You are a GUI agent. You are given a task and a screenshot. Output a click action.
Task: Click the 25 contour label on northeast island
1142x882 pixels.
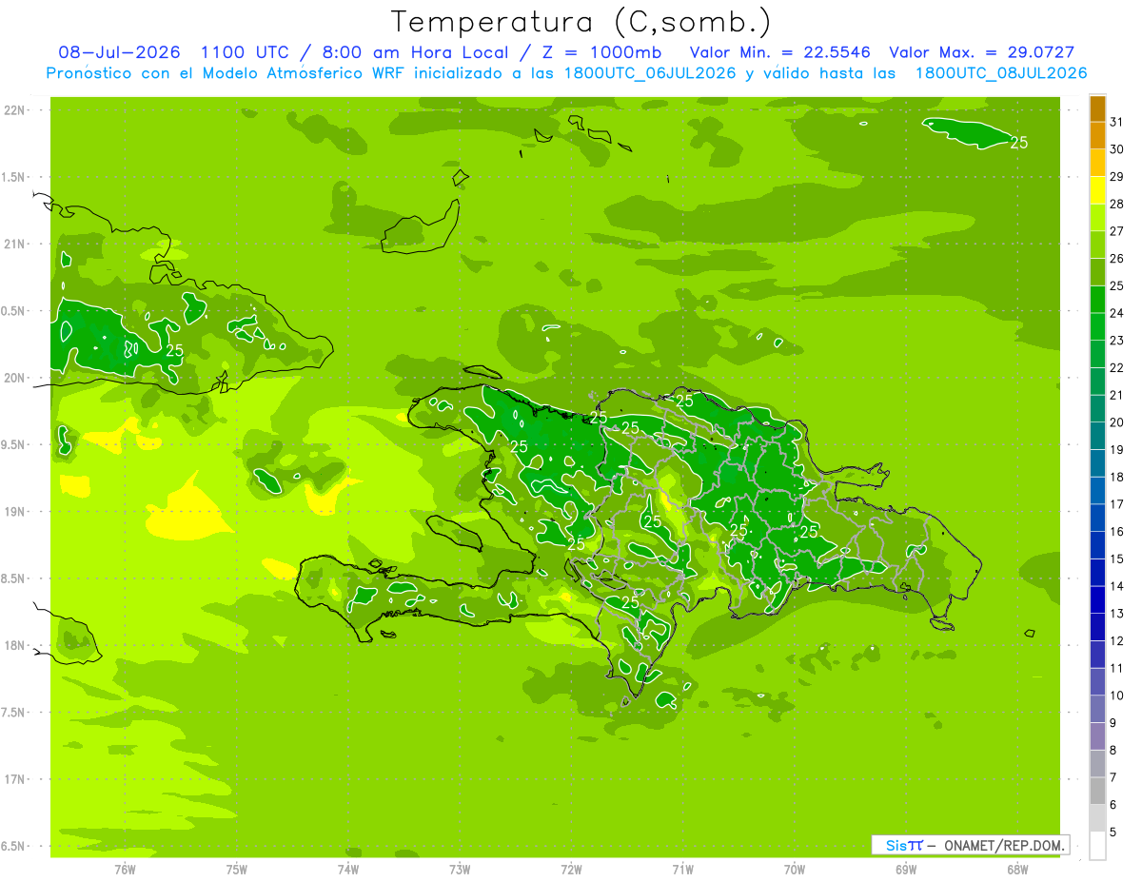click(x=1019, y=143)
